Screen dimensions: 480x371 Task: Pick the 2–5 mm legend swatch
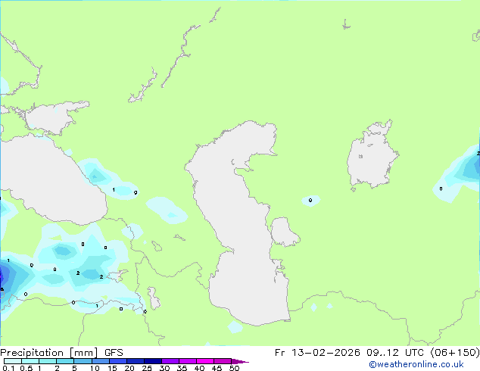[65, 361]
